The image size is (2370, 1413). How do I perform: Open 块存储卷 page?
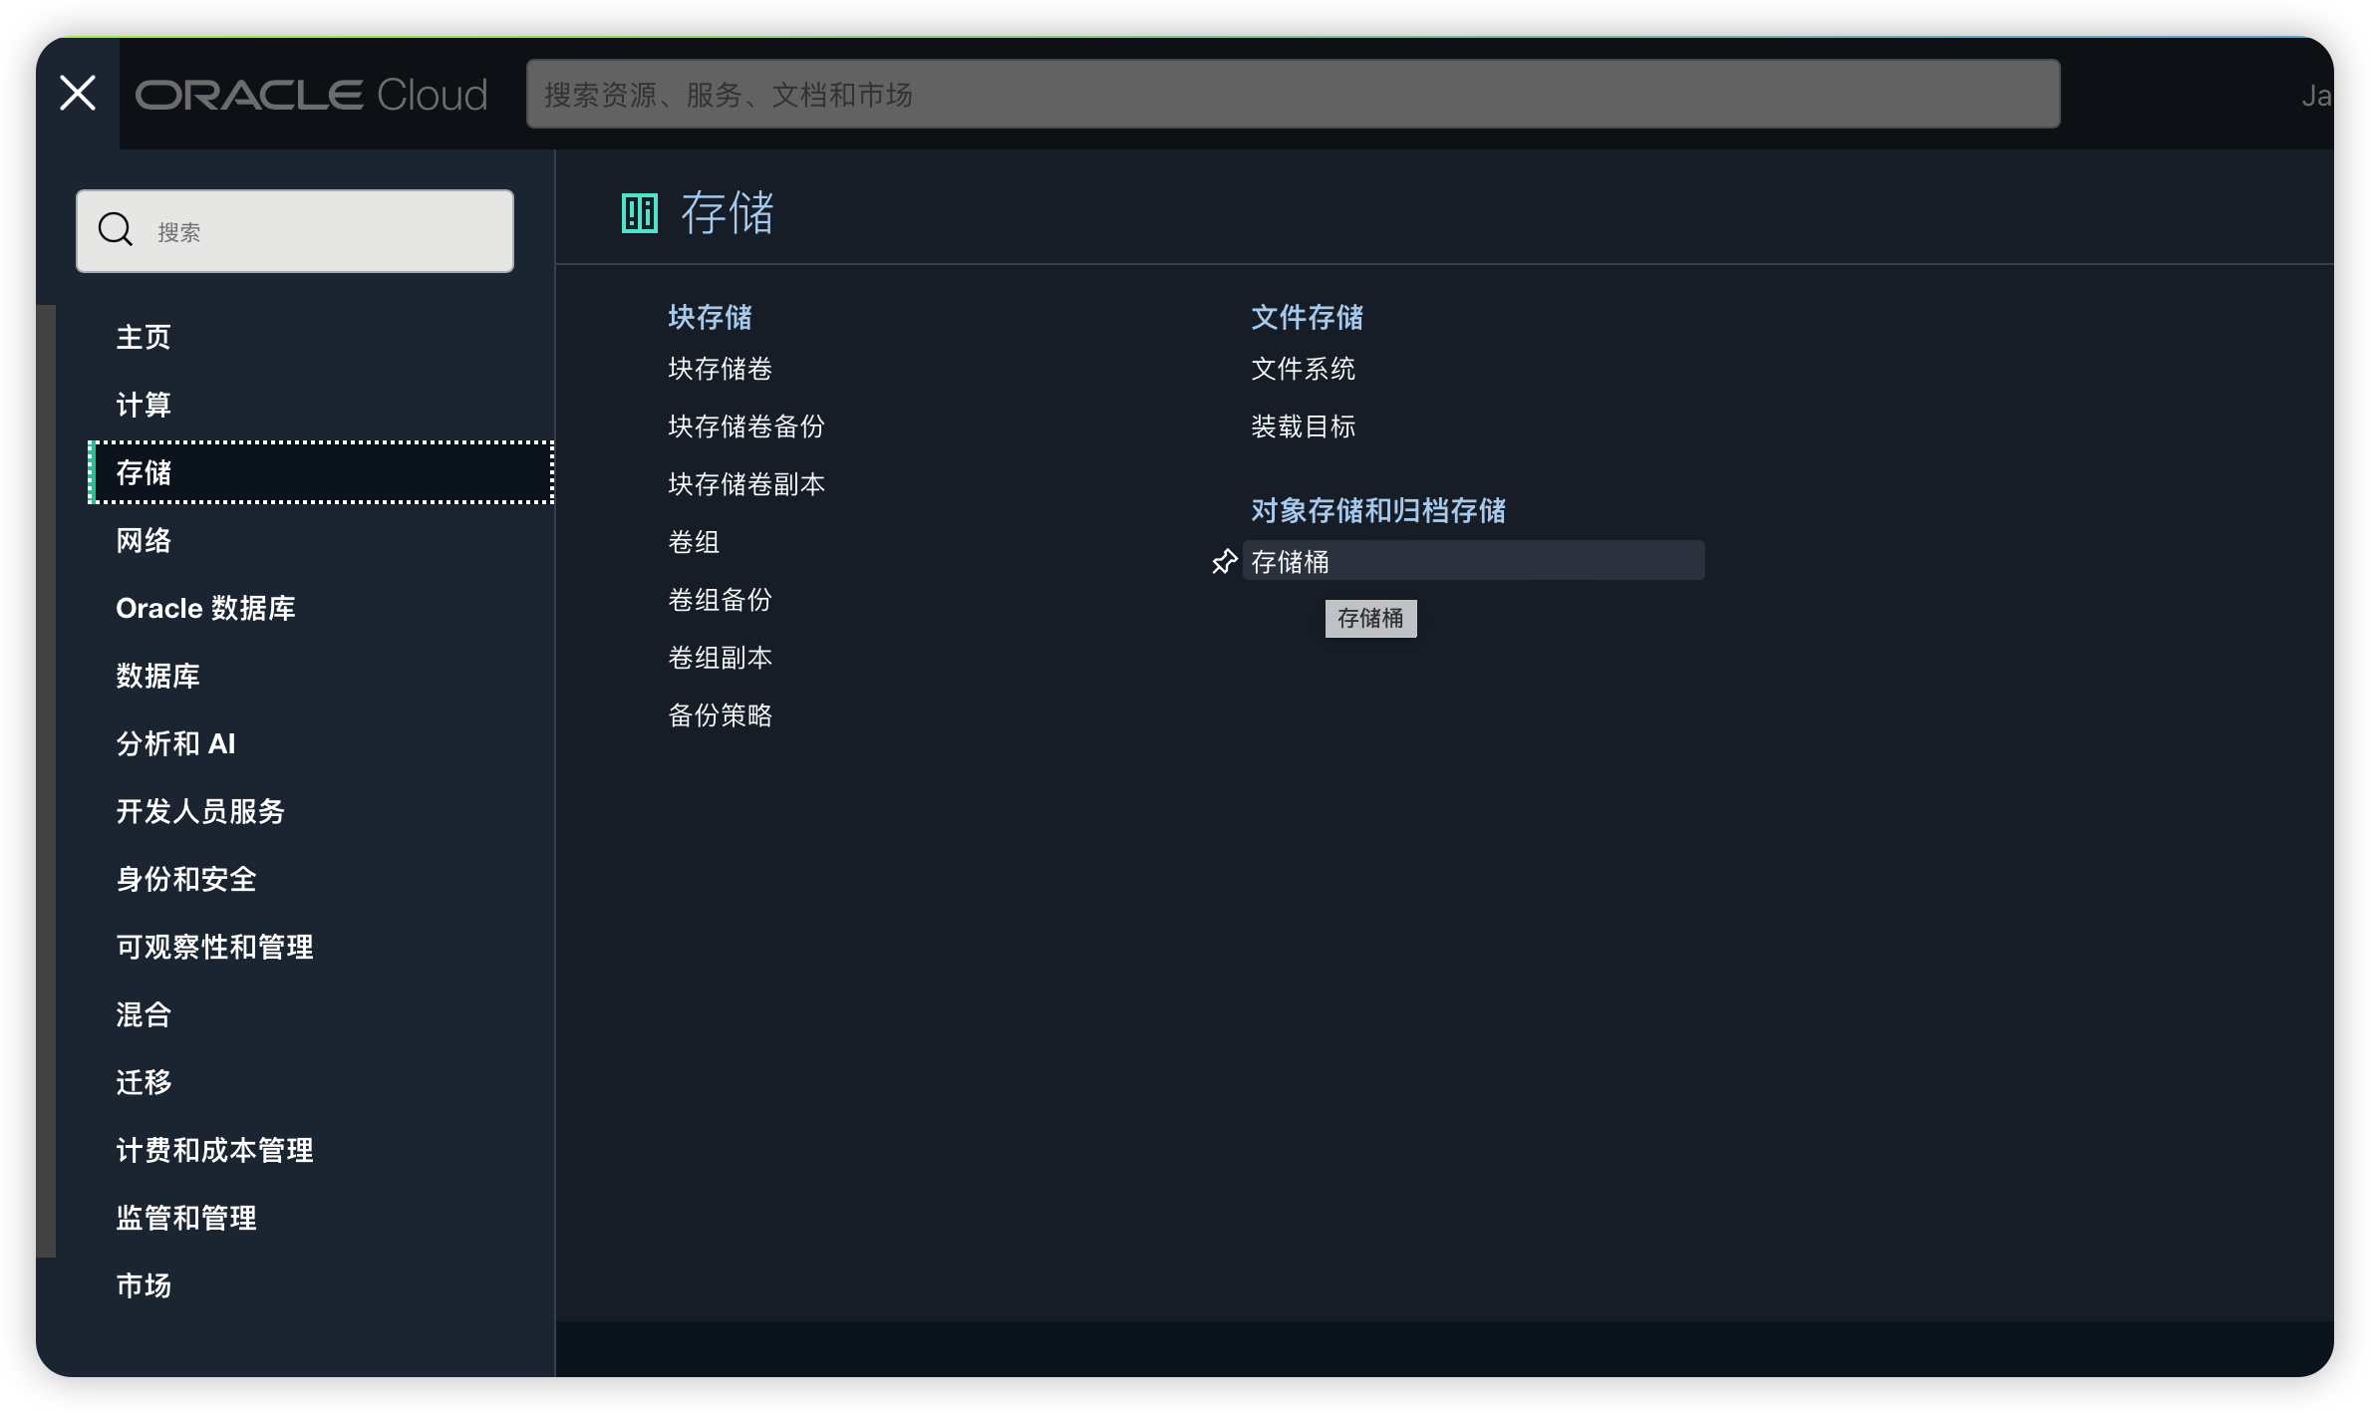[x=721, y=369]
